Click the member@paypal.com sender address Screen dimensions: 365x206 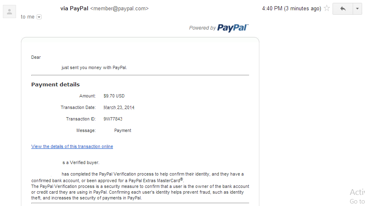[119, 8]
